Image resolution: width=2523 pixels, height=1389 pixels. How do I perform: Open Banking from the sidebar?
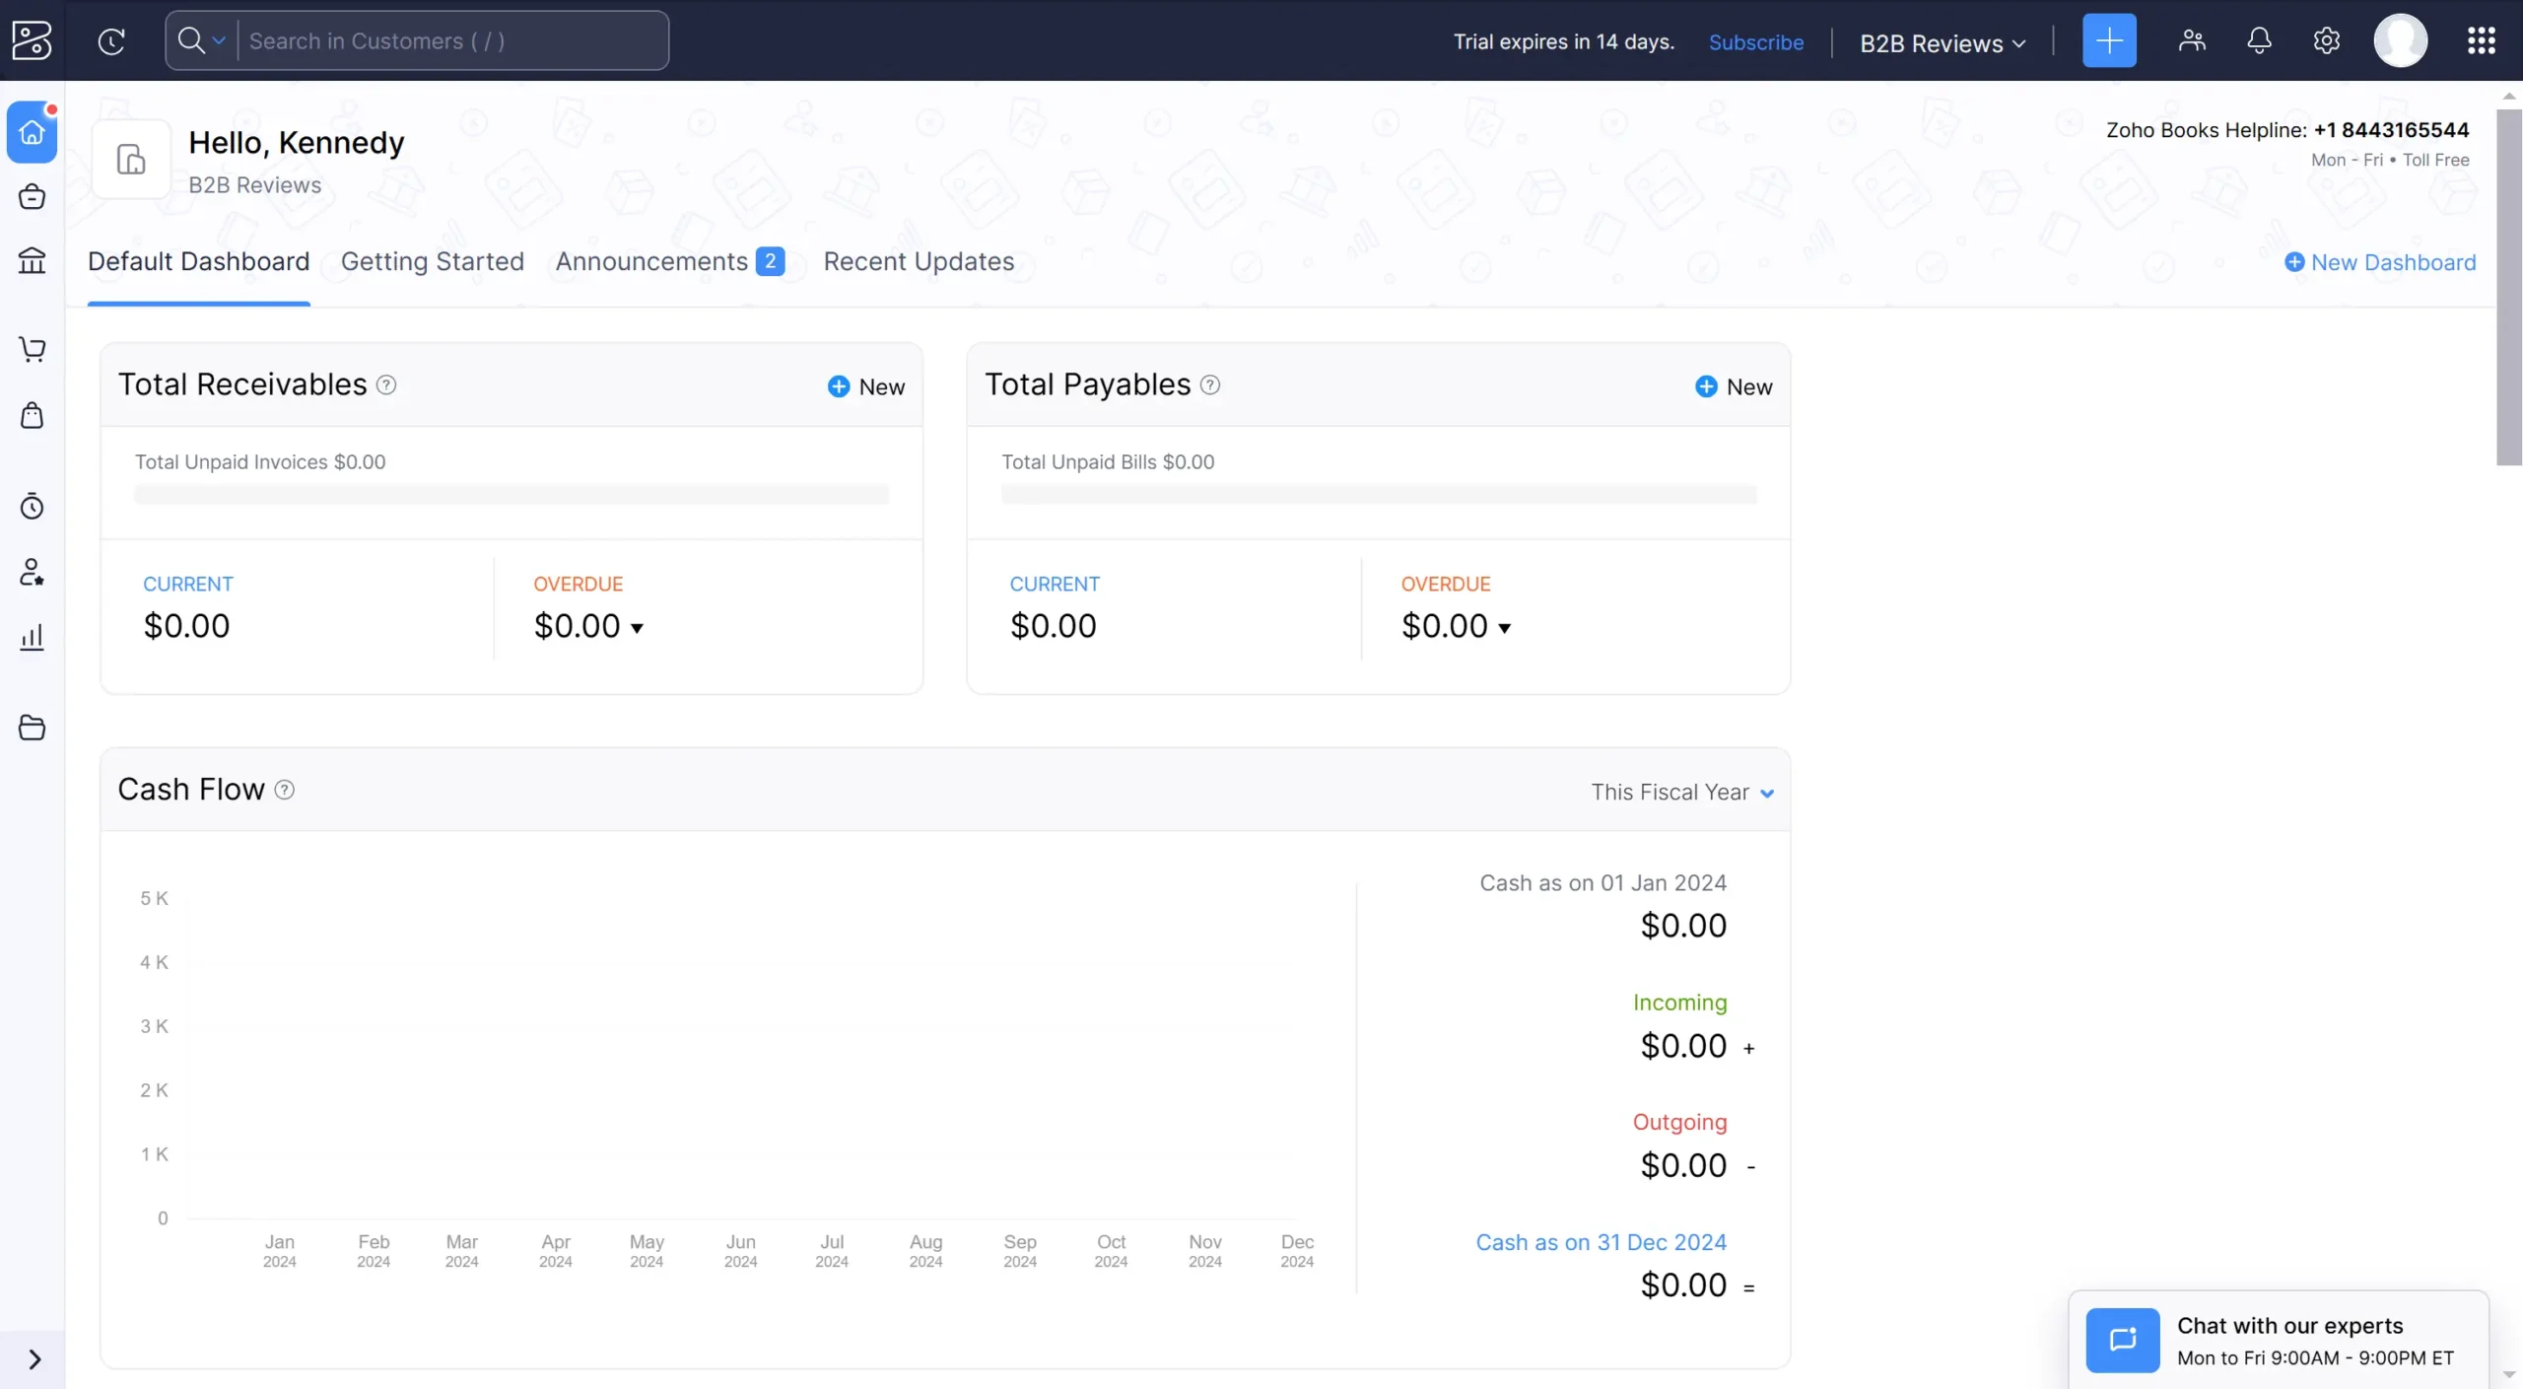(33, 260)
